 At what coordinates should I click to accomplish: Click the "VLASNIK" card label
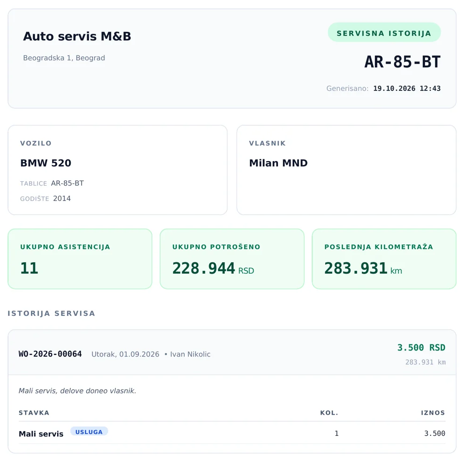pos(267,143)
